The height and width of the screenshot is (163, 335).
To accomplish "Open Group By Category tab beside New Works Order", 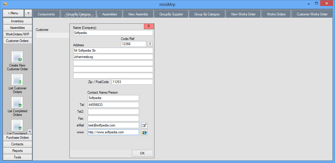I will click(207, 14).
